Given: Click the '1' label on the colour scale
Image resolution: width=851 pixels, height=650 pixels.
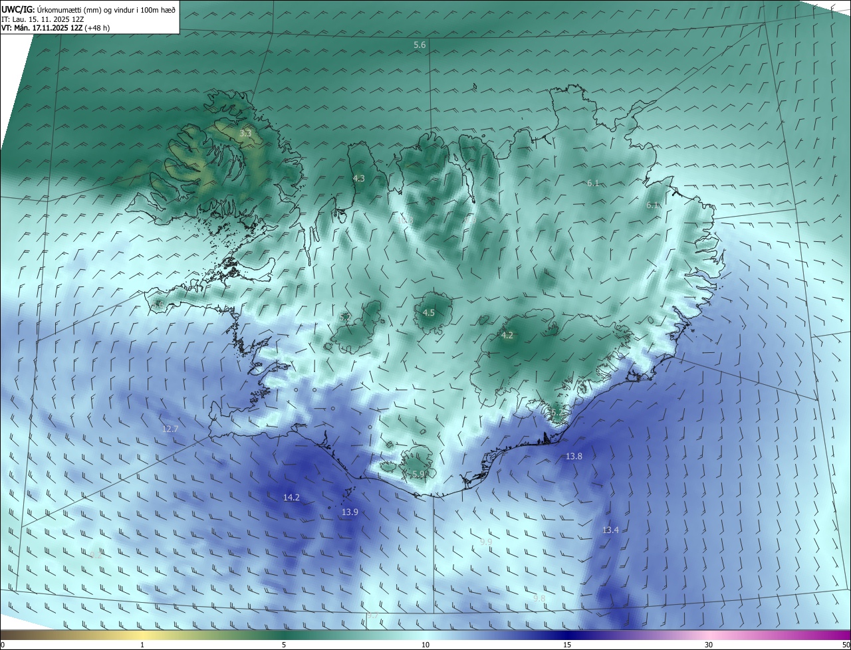Looking at the screenshot, I should (142, 645).
